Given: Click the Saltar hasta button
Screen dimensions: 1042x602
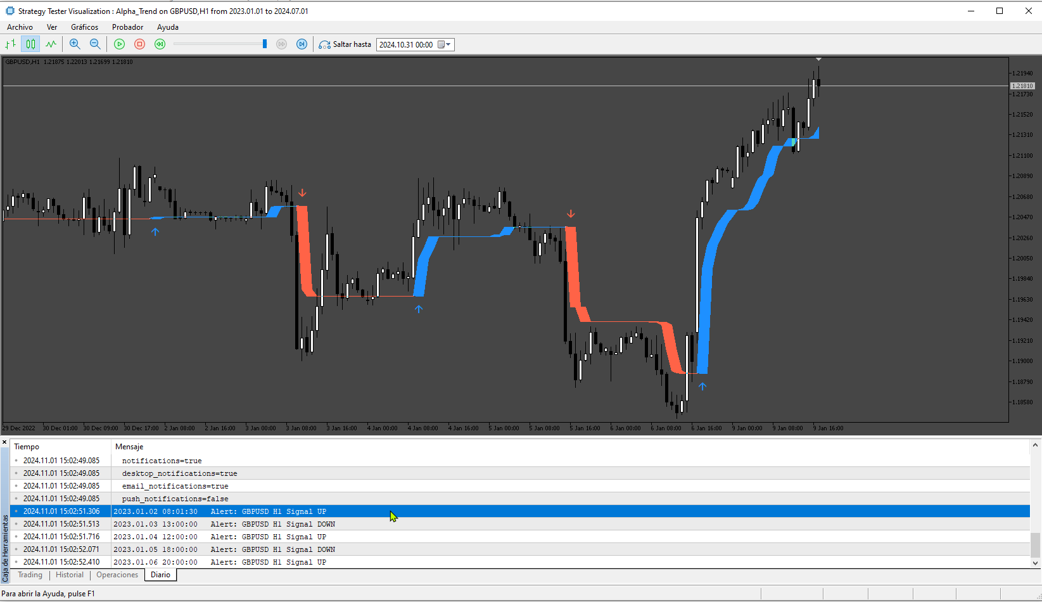Looking at the screenshot, I should [345, 44].
